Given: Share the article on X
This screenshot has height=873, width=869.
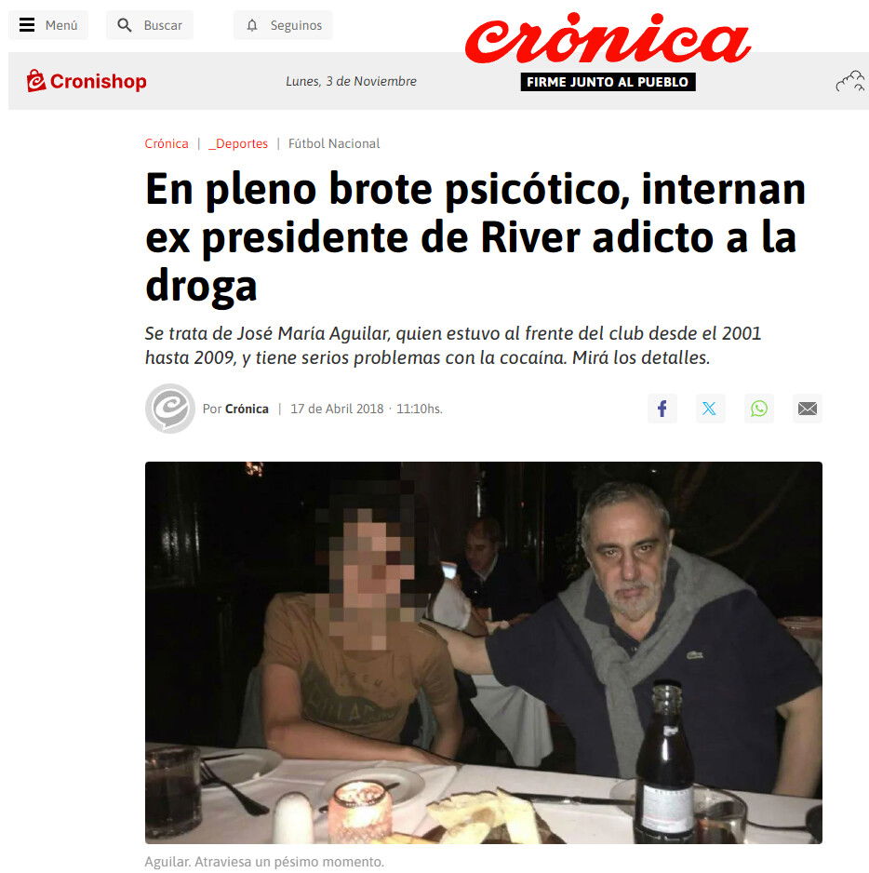Looking at the screenshot, I should pyautogui.click(x=710, y=409).
